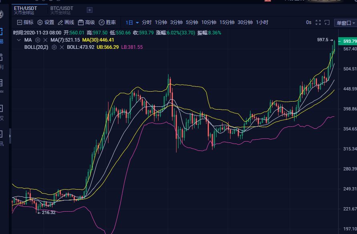Open the 高级 advanced options
The height and width of the screenshot is (234, 357).
point(86,22)
